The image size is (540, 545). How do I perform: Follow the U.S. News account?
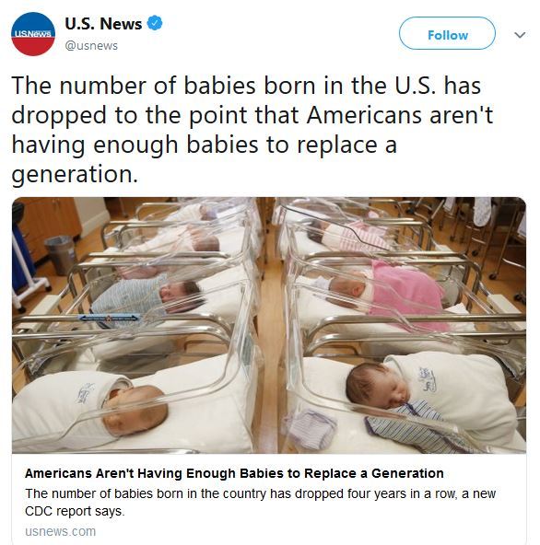tap(447, 33)
